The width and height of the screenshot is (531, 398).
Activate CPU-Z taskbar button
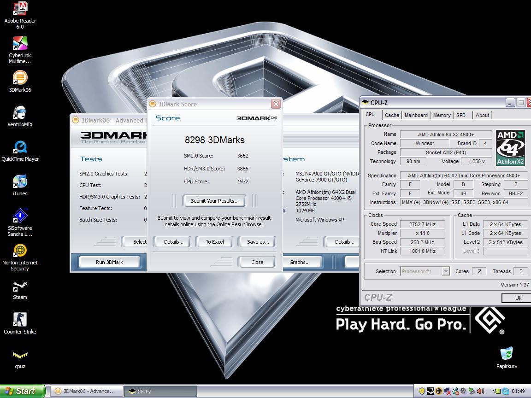pyautogui.click(x=160, y=391)
